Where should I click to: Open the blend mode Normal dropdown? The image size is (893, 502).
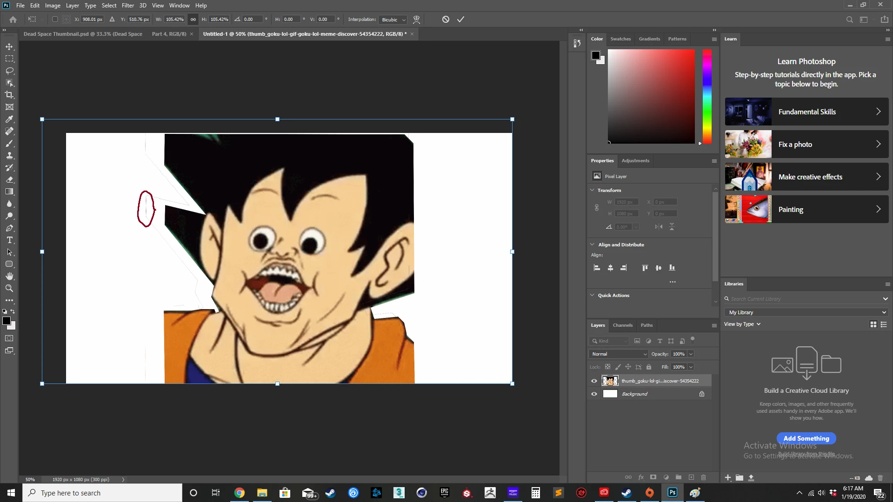pos(619,354)
